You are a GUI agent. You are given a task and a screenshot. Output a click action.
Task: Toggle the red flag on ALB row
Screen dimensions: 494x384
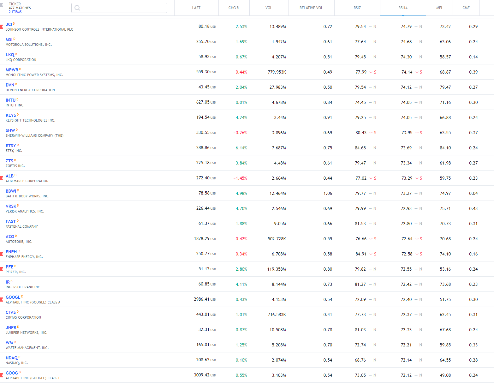2,178
